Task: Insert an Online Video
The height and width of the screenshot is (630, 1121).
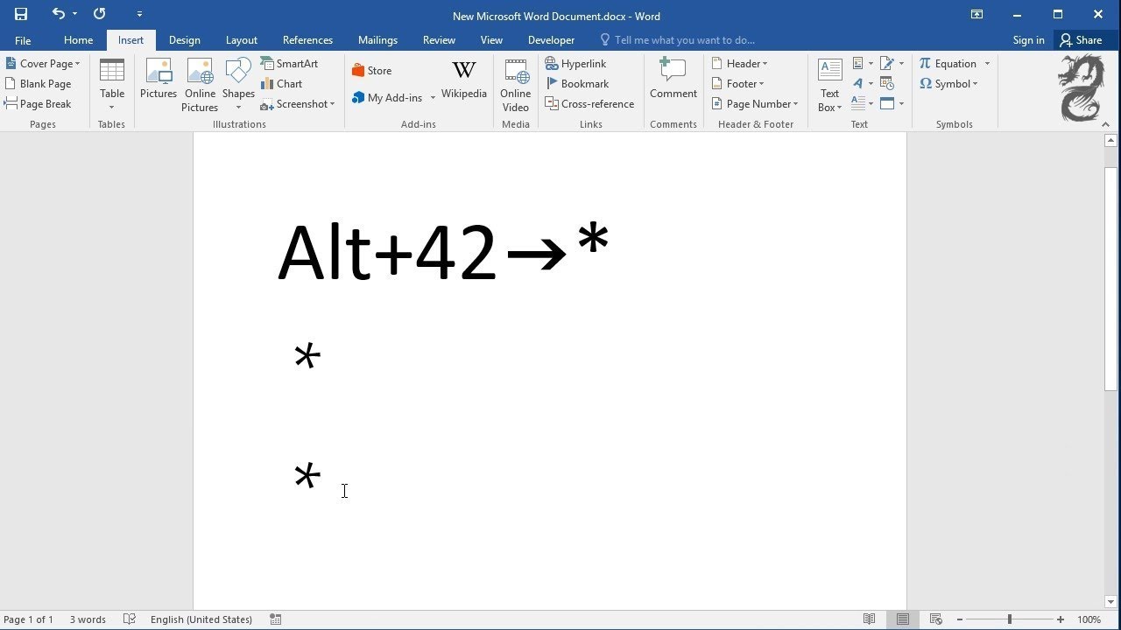Action: tap(516, 85)
